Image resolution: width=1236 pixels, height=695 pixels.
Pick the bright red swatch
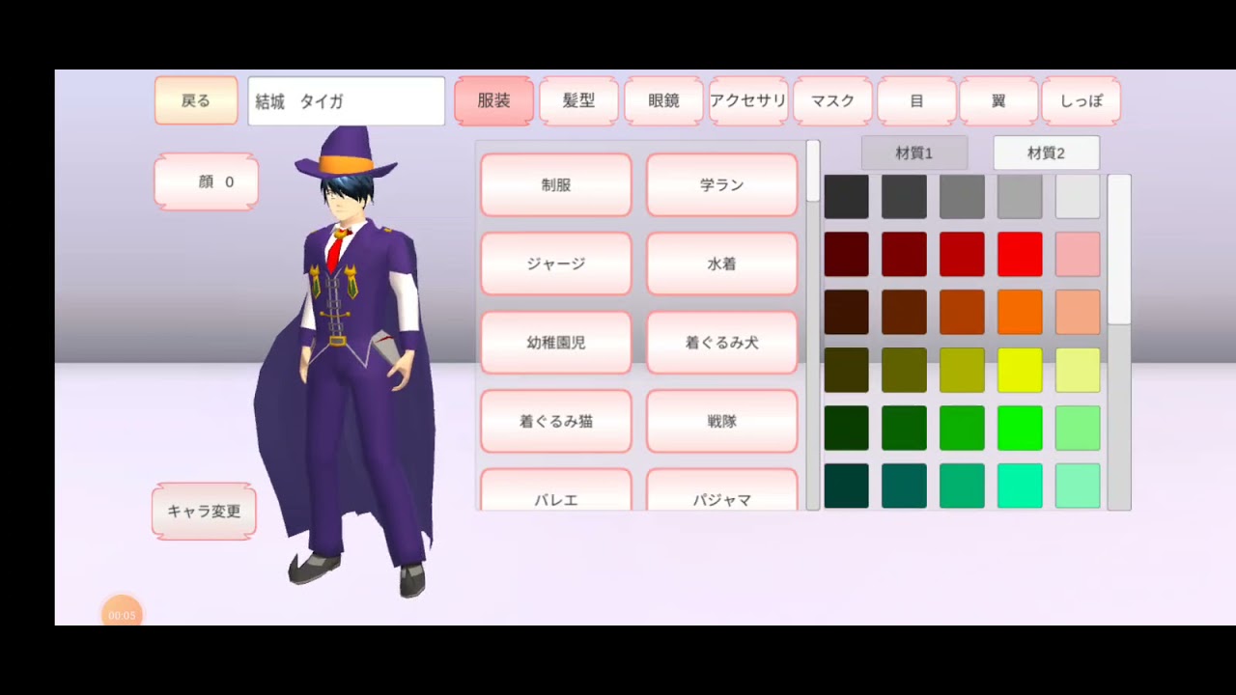point(1020,254)
